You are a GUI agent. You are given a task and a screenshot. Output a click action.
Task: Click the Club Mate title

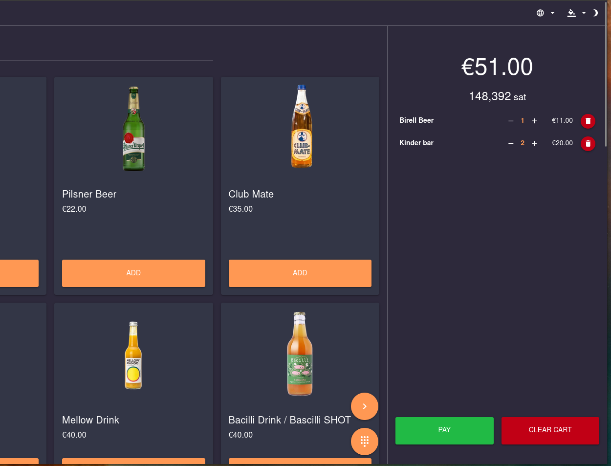pos(251,194)
